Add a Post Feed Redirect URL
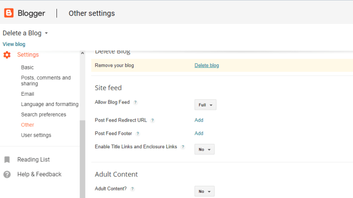 point(199,120)
